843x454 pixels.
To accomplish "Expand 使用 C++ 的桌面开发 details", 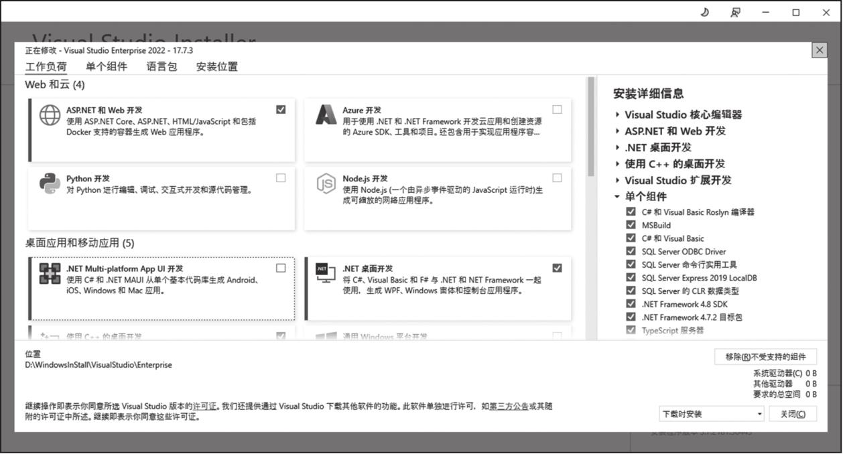I will click(617, 164).
